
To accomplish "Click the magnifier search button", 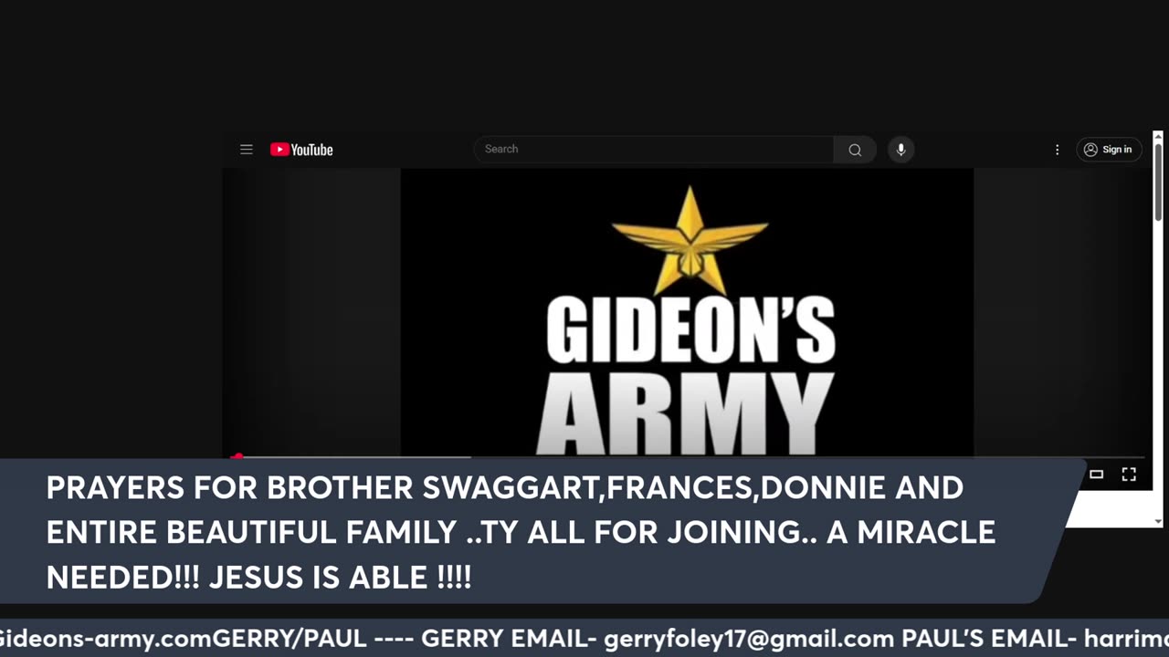I will 855,150.
